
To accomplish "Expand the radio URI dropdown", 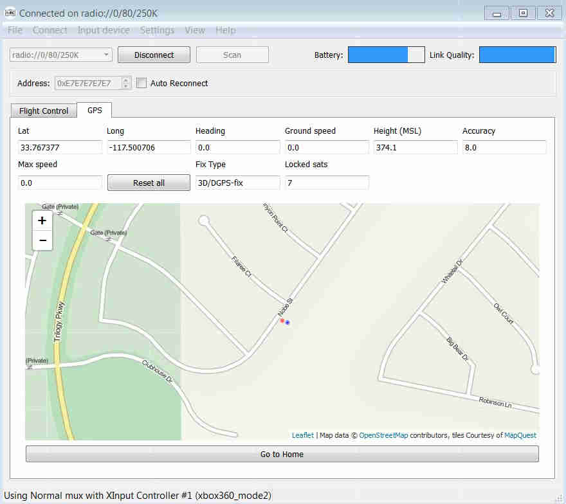I will point(106,55).
